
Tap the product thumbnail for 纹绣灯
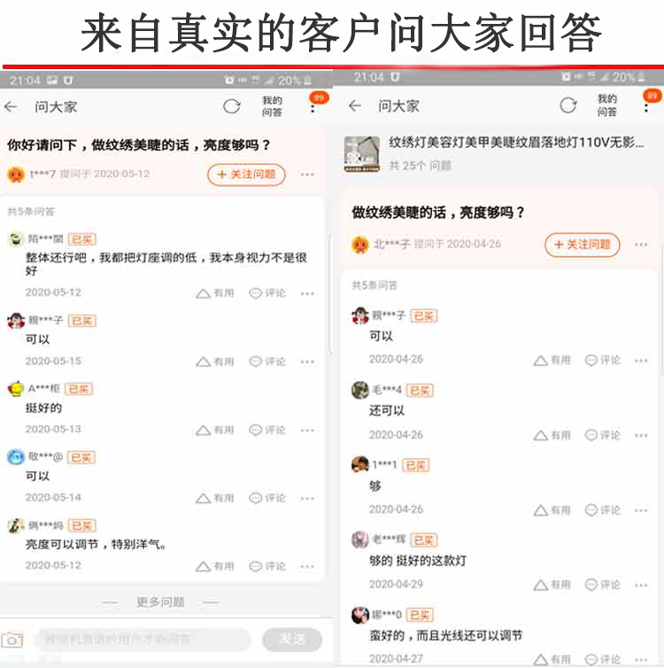click(x=362, y=154)
